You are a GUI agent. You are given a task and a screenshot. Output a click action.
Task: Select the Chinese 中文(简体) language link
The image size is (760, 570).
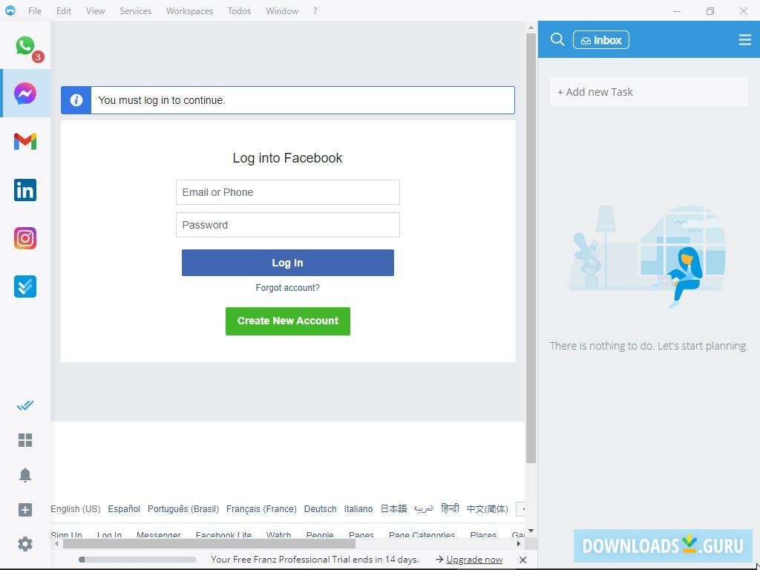487,509
